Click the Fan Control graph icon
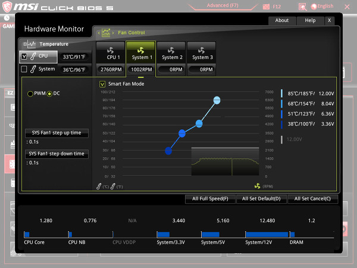Screen dimensions: 357x268 106,33
